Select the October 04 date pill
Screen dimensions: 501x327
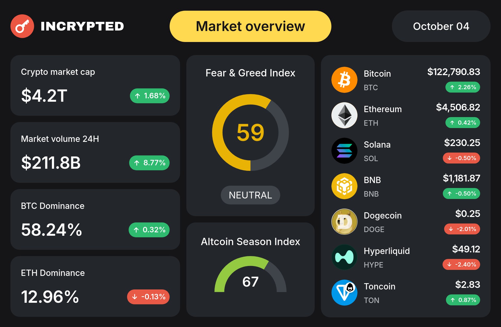pyautogui.click(x=441, y=26)
